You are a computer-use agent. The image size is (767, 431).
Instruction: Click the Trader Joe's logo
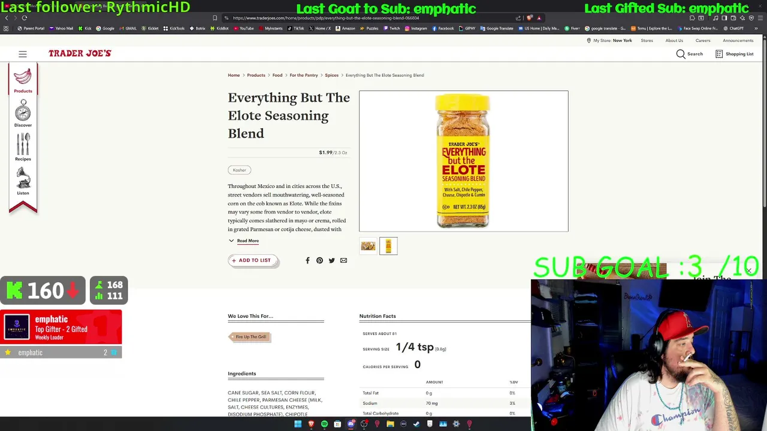pyautogui.click(x=80, y=53)
